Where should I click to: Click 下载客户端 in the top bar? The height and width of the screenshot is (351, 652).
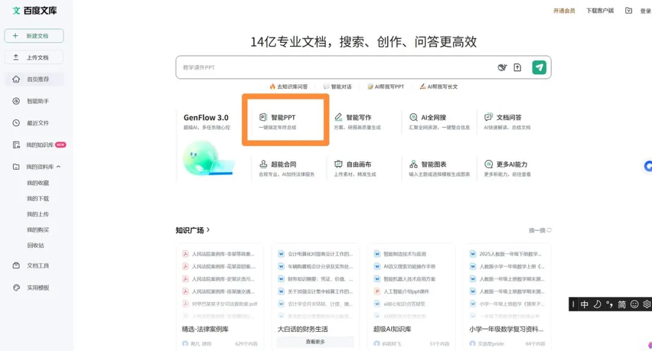pos(599,11)
